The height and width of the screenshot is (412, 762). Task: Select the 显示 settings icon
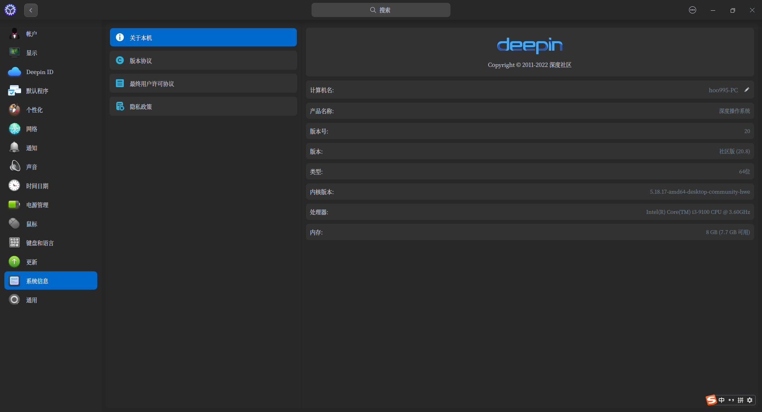click(x=32, y=53)
